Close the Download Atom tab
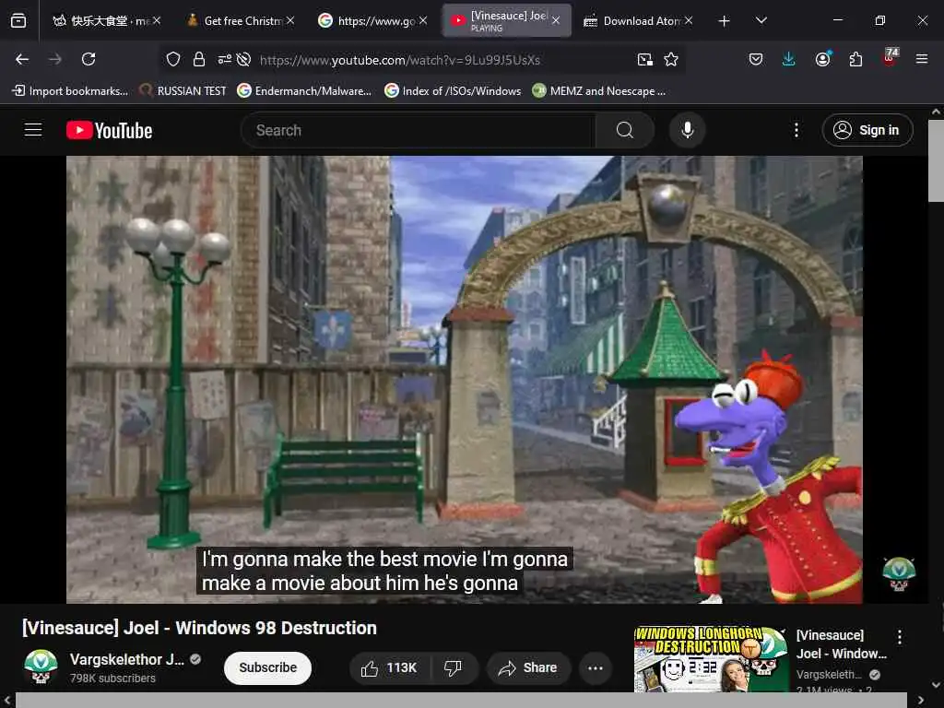The height and width of the screenshot is (708, 944). point(688,20)
